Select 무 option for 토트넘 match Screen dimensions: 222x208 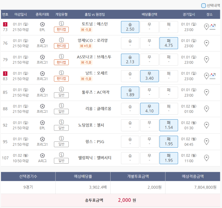click(149, 27)
